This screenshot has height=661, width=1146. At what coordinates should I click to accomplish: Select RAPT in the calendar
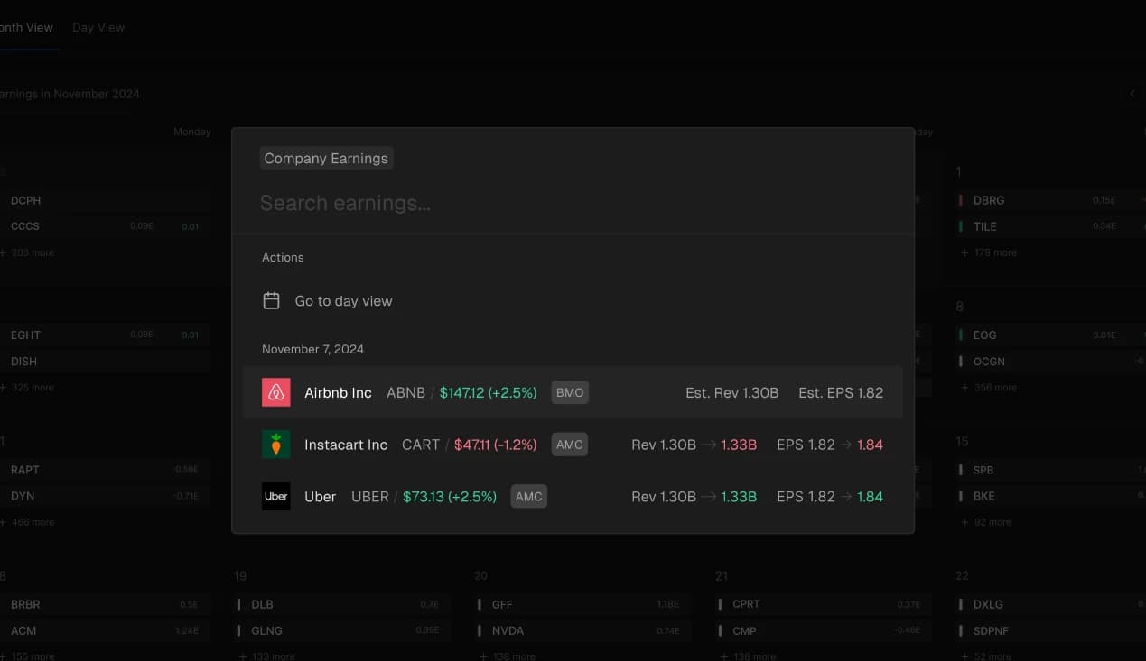(105, 470)
